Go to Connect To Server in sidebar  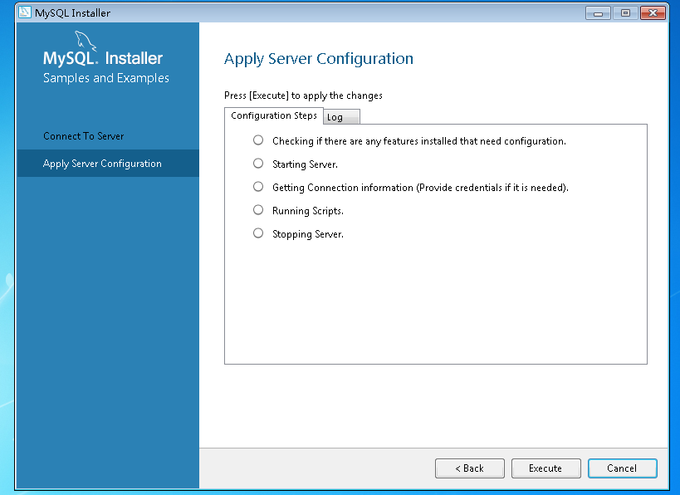pyautogui.click(x=83, y=136)
